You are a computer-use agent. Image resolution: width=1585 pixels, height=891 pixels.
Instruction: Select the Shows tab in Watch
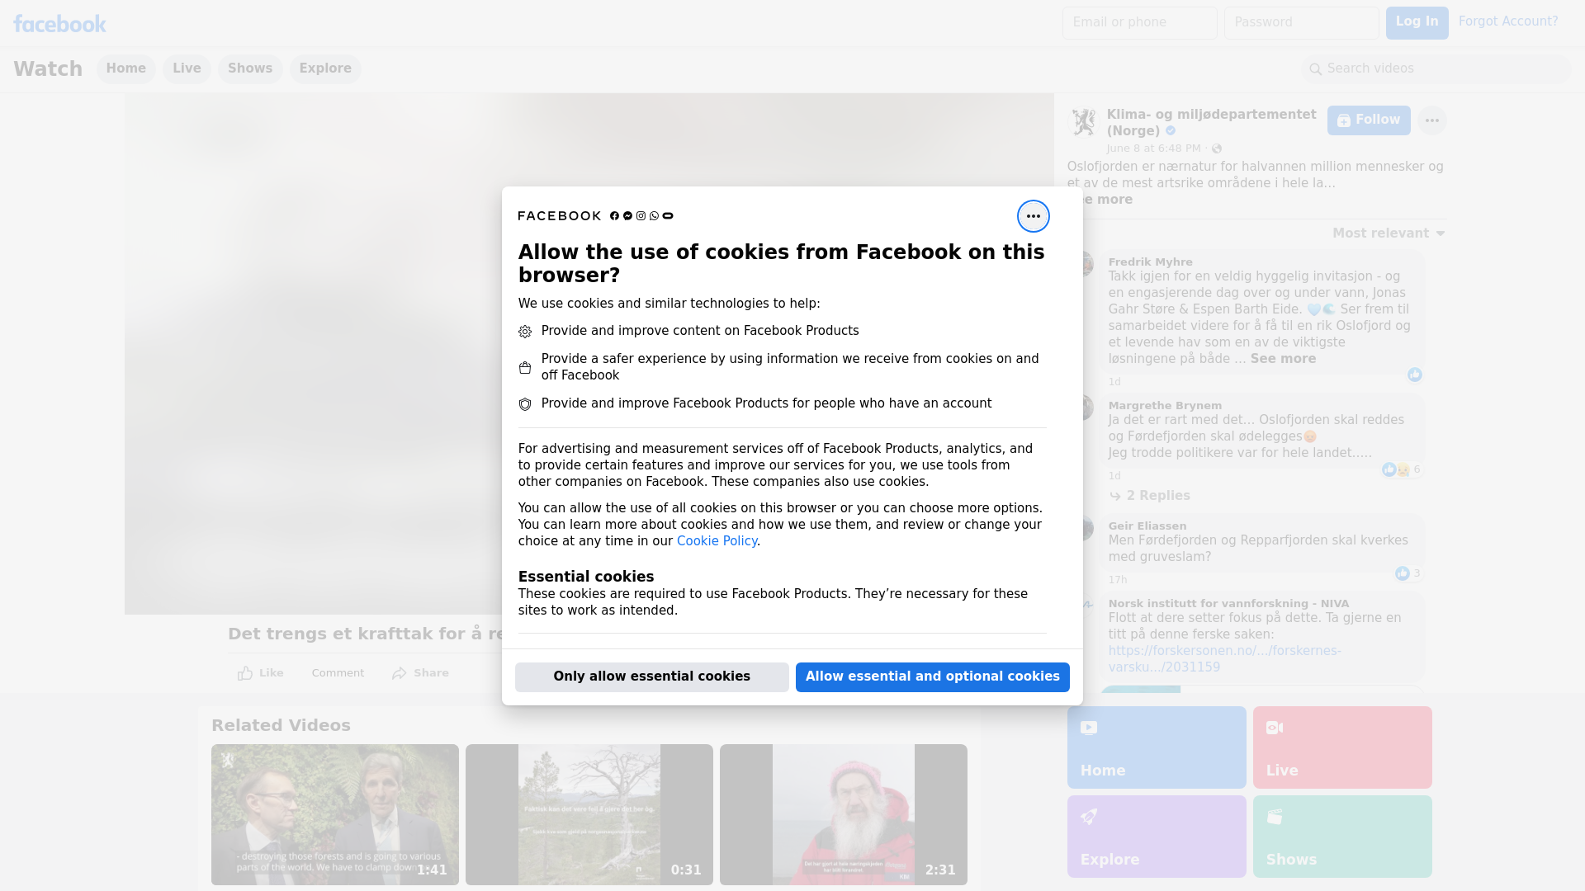tap(250, 69)
